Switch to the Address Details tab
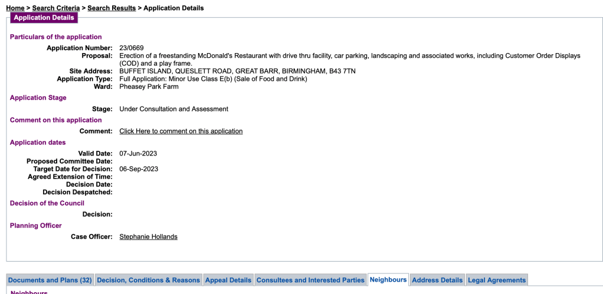Screen dimensions: 603x294 tap(437, 280)
